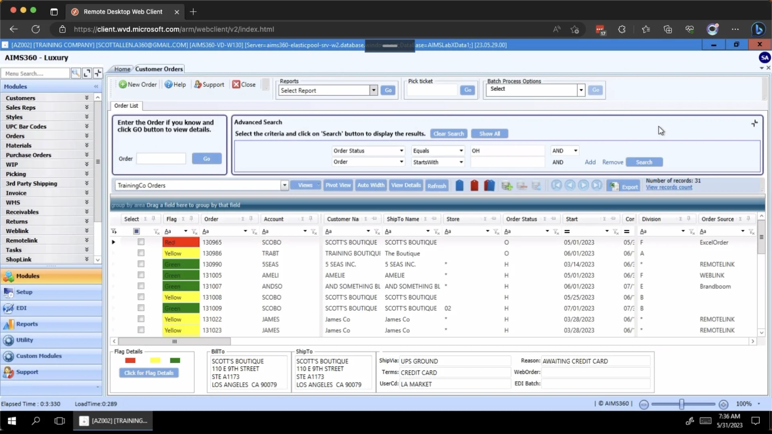Open View records count link
The image size is (772, 434).
tap(669, 187)
